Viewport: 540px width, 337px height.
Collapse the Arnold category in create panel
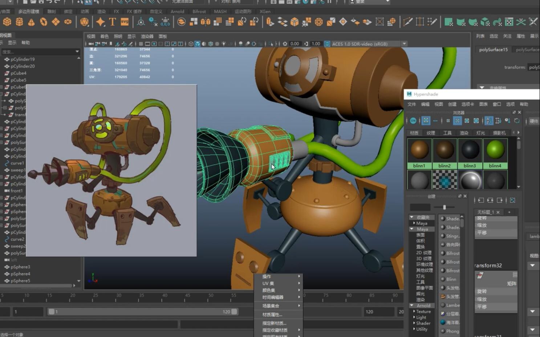point(412,305)
